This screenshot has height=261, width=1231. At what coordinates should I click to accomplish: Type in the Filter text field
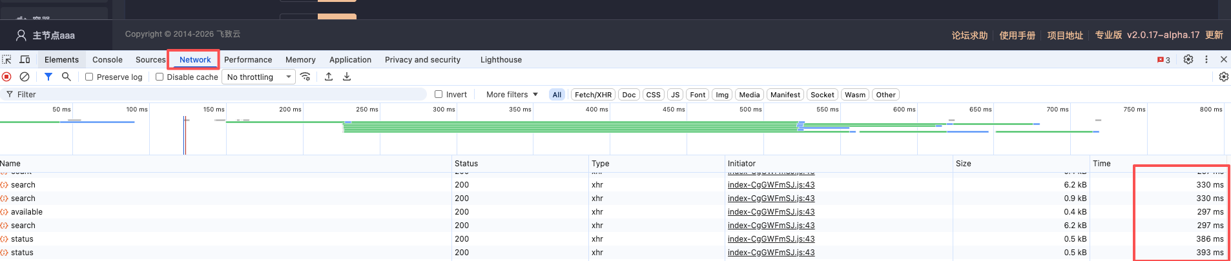[x=220, y=94]
